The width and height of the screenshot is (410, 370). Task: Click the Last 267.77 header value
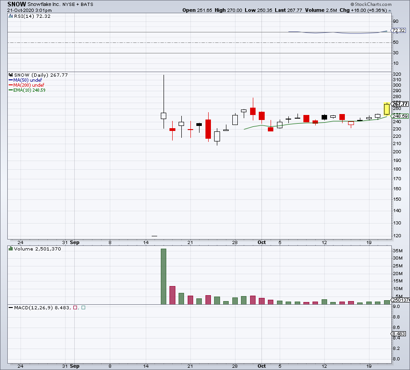click(288, 10)
